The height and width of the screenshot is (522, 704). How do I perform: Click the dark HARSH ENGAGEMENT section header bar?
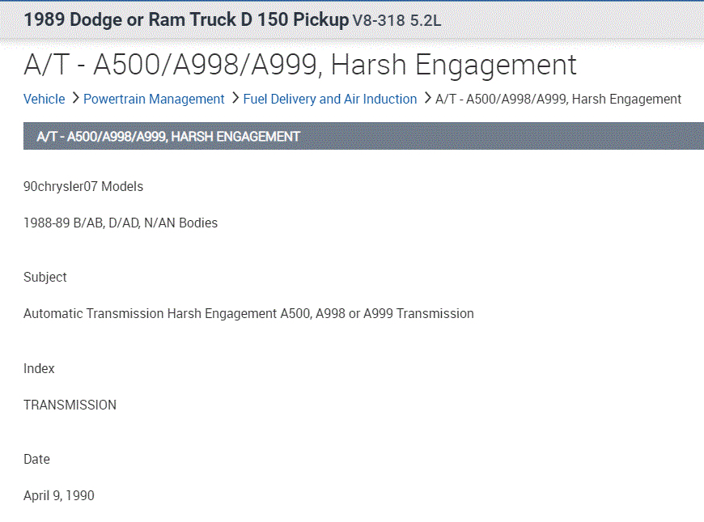pyautogui.click(x=363, y=136)
